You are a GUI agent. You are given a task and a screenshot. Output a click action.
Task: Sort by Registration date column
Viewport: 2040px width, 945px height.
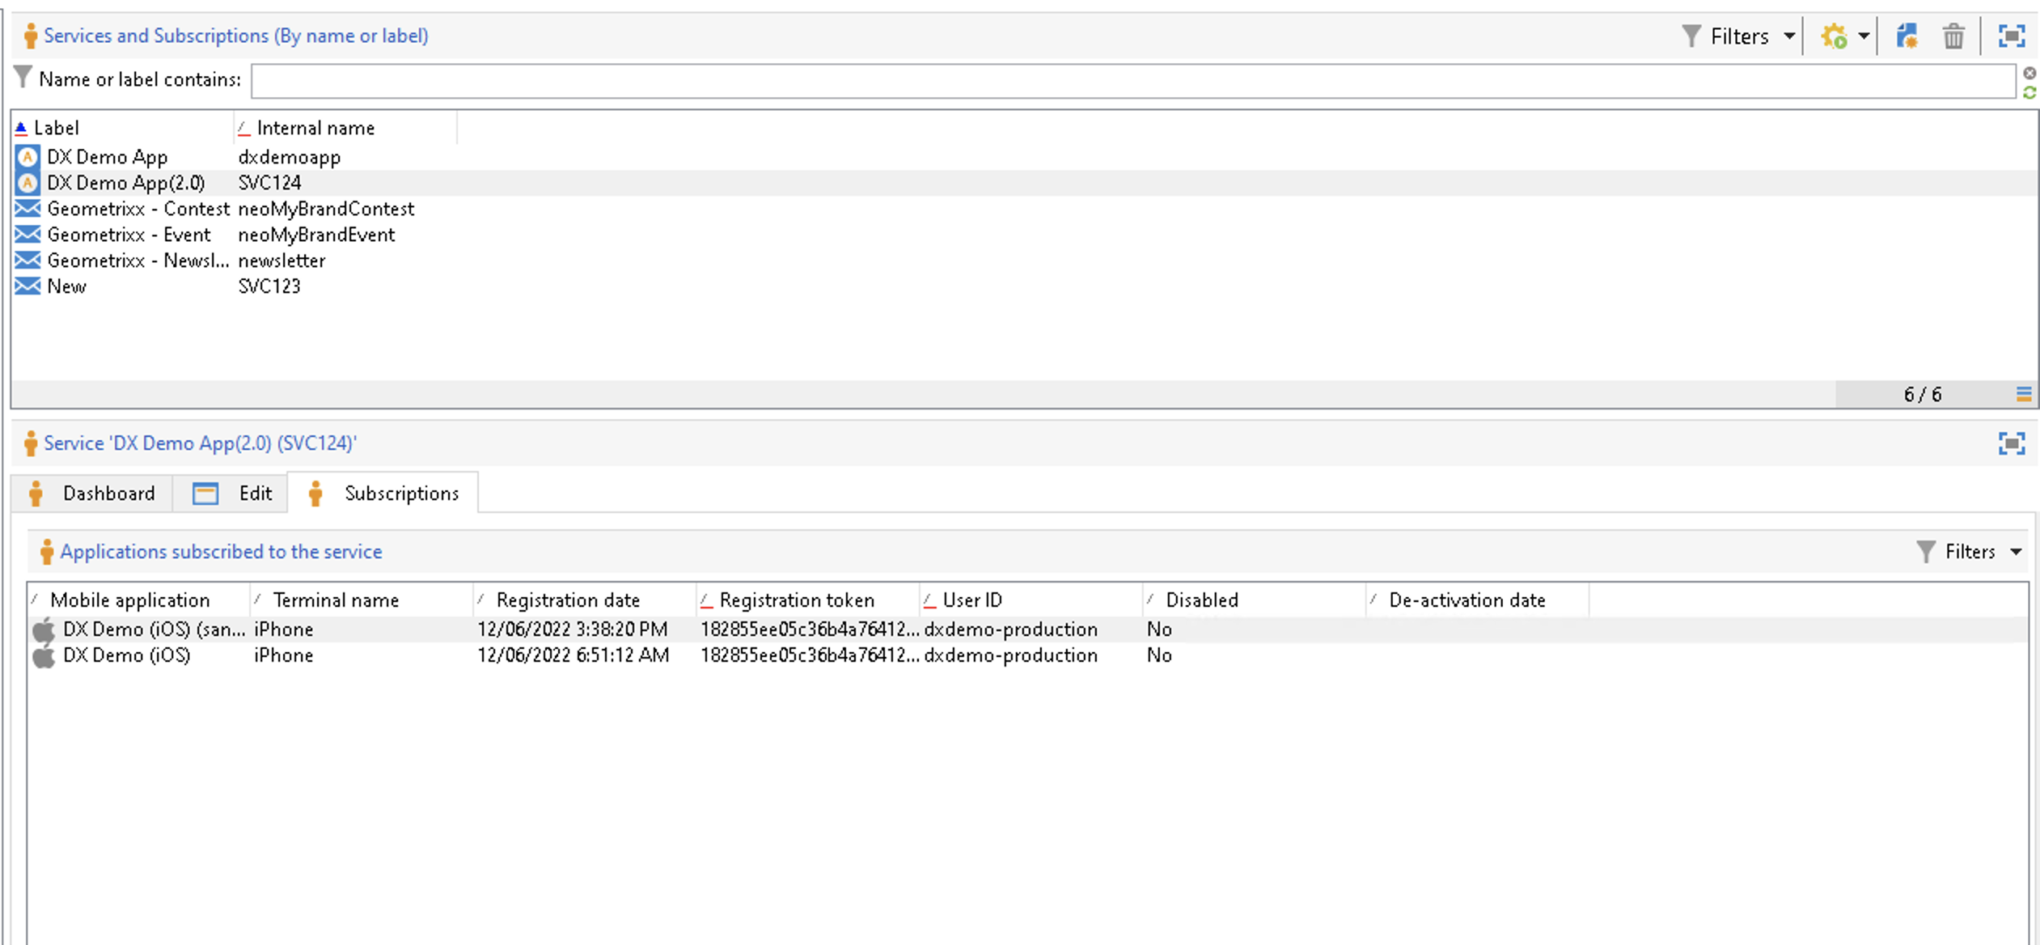pyautogui.click(x=585, y=600)
